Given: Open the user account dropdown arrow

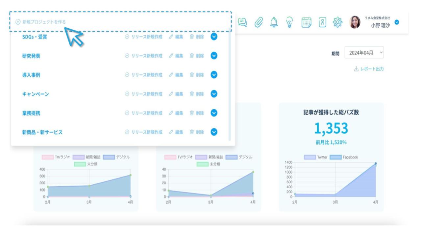Looking at the screenshot, I should (397, 22).
